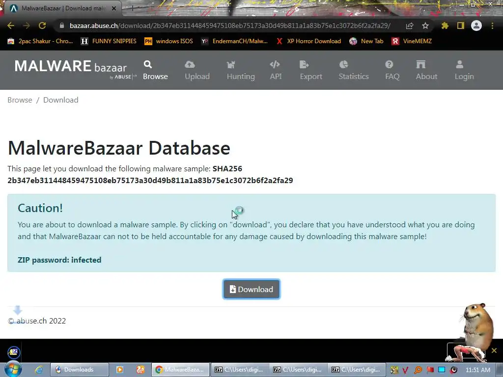503x377 pixels.
Task: Click red V tray icon
Action: pyautogui.click(x=405, y=370)
